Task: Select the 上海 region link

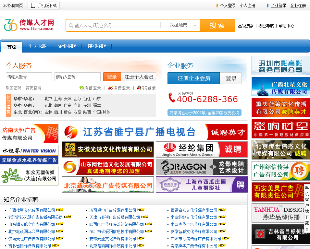Action: [x=58, y=99]
